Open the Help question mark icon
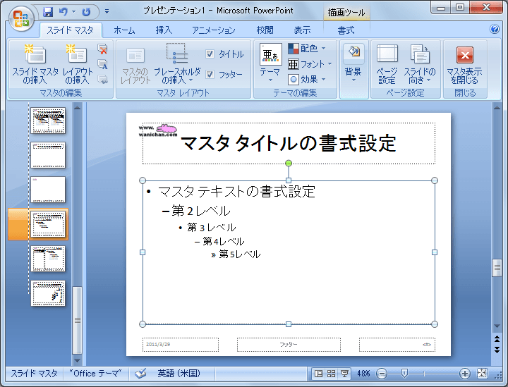Screen dimensions: 508x387 pos(495,29)
